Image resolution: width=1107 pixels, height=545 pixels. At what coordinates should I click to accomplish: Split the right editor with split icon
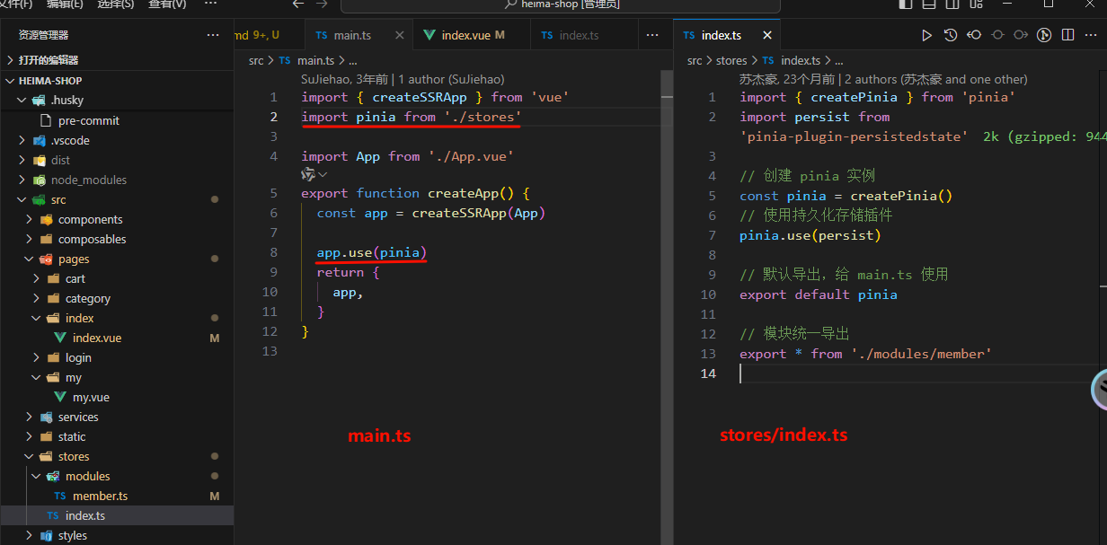click(x=1067, y=35)
